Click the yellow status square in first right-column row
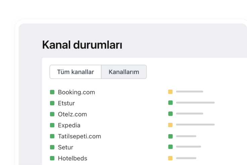 click(170, 92)
